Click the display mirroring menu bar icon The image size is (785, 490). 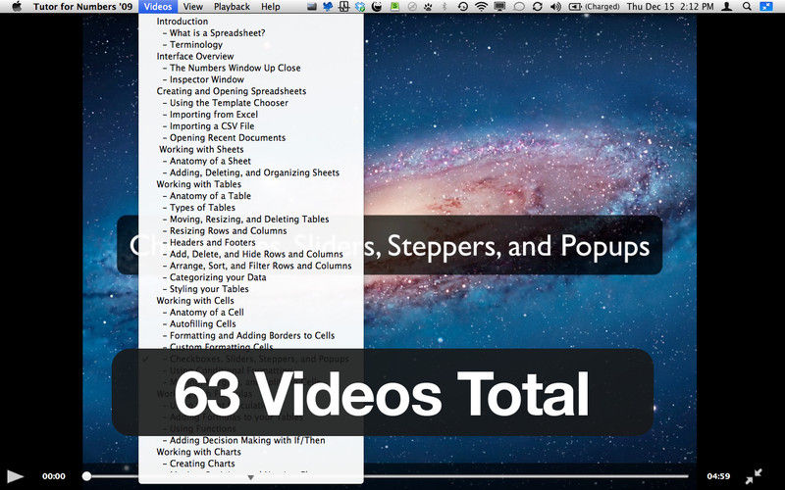499,7
